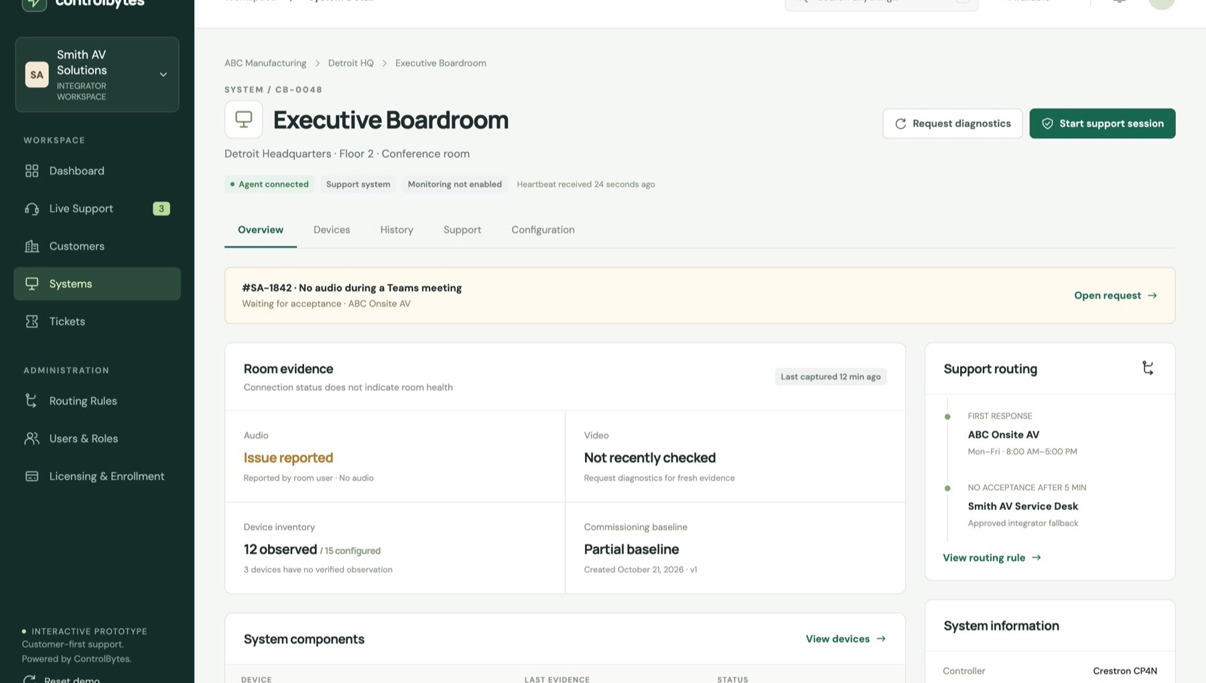1206x683 pixels.
Task: Click the Live Support headset icon
Action: point(31,208)
